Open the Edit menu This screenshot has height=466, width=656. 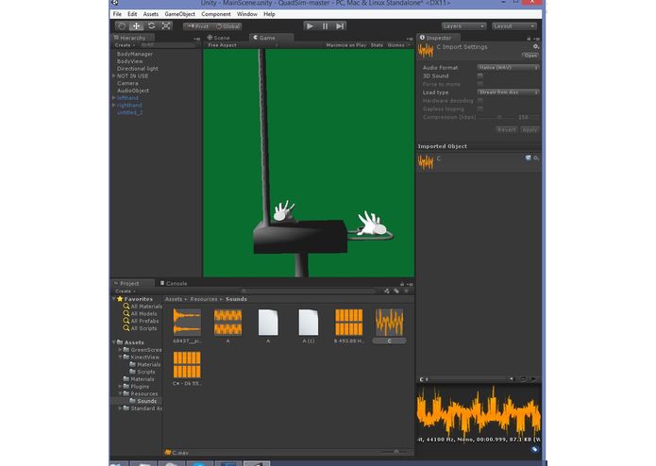point(132,14)
